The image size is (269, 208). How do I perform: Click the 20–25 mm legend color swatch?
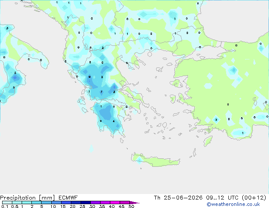click(x=76, y=202)
